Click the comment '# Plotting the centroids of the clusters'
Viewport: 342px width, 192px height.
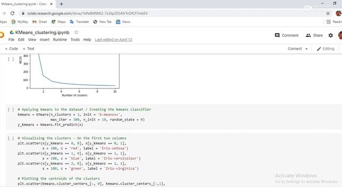[x=59, y=179]
